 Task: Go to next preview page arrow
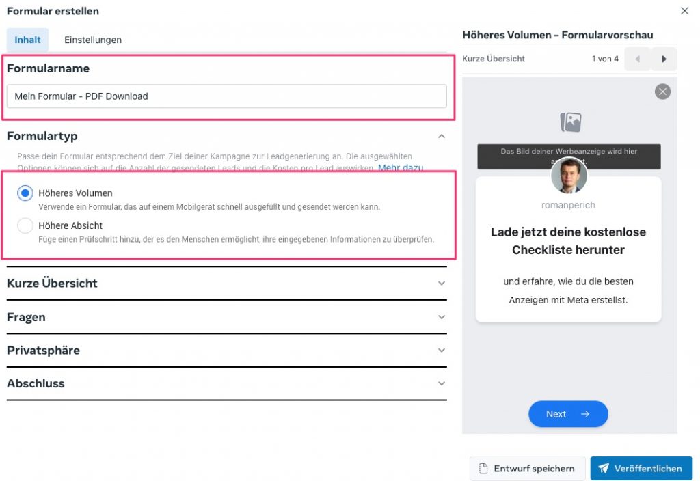click(x=664, y=59)
